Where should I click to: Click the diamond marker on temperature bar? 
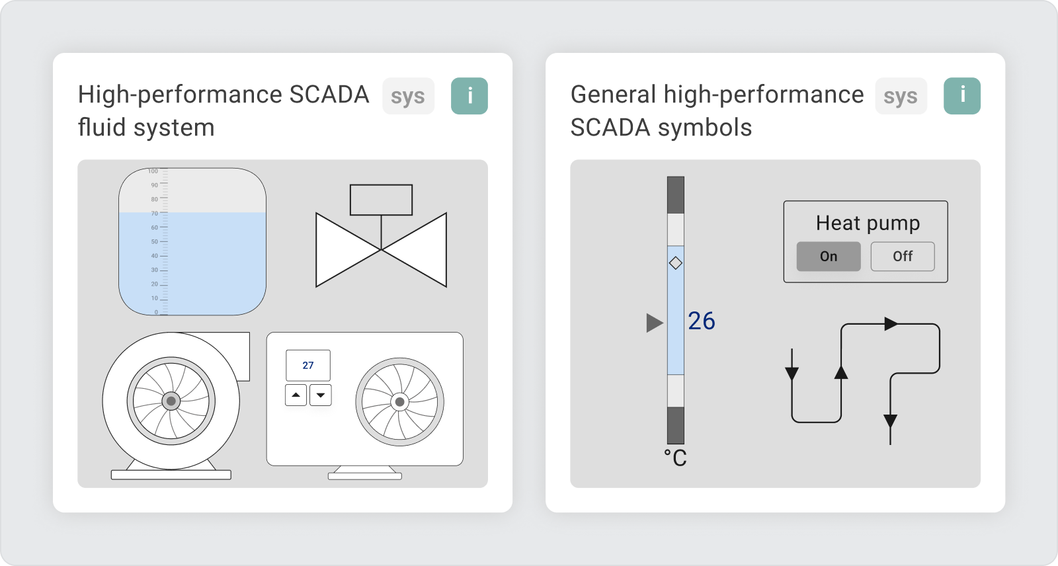coord(675,263)
